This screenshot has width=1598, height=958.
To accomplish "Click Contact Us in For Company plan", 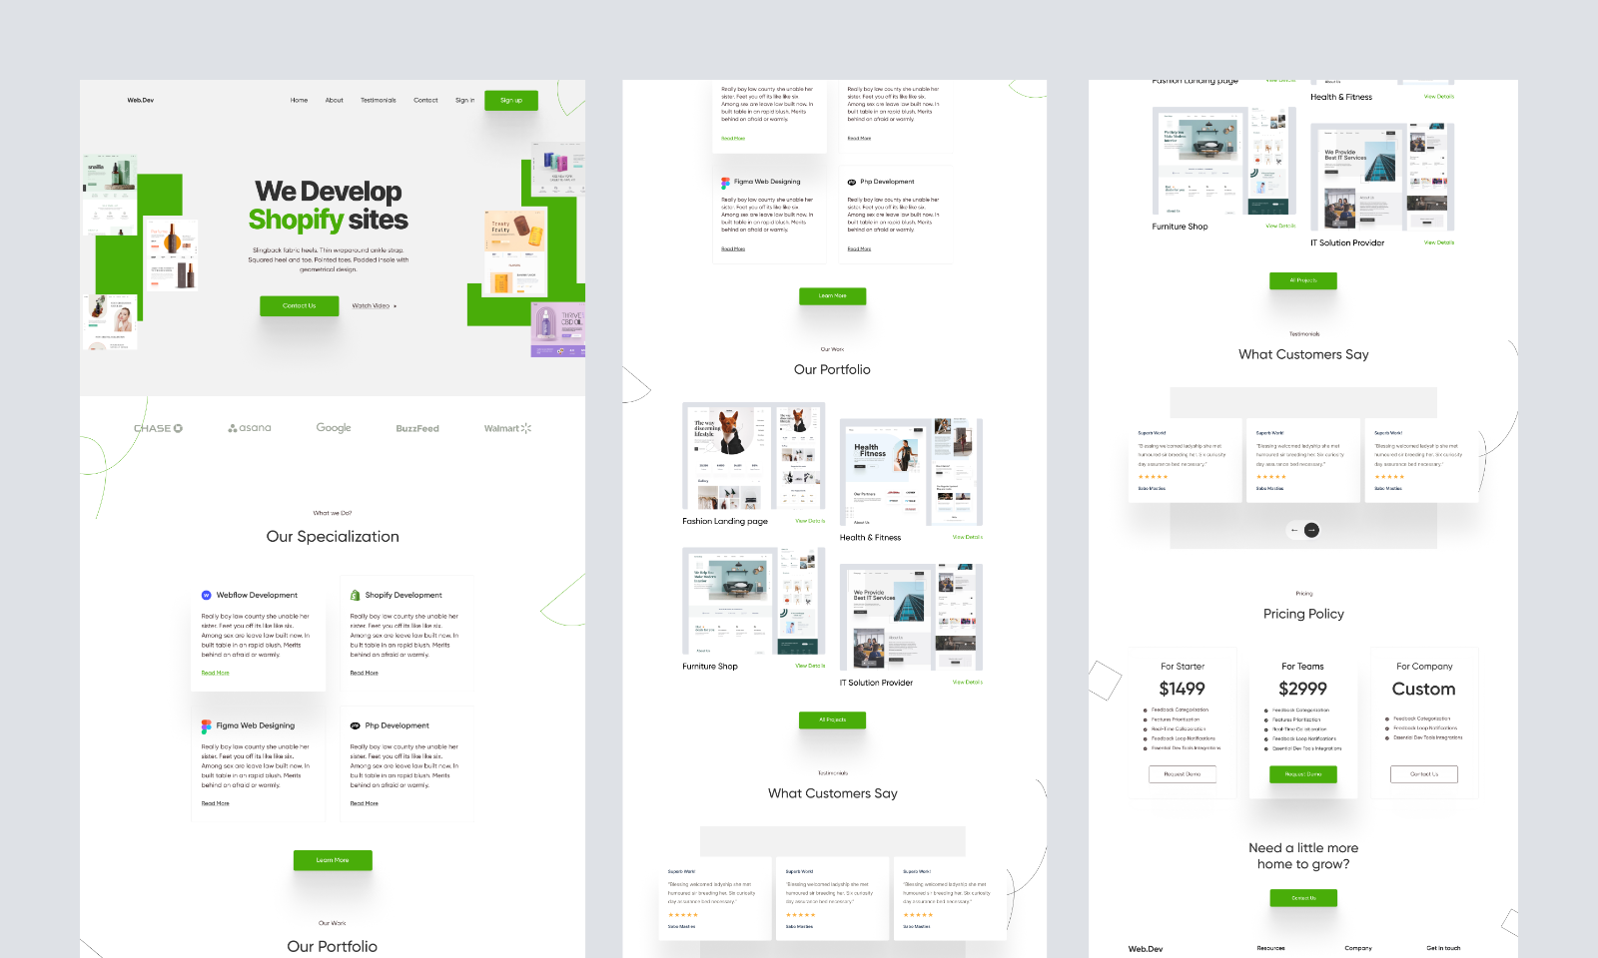I will tap(1423, 774).
